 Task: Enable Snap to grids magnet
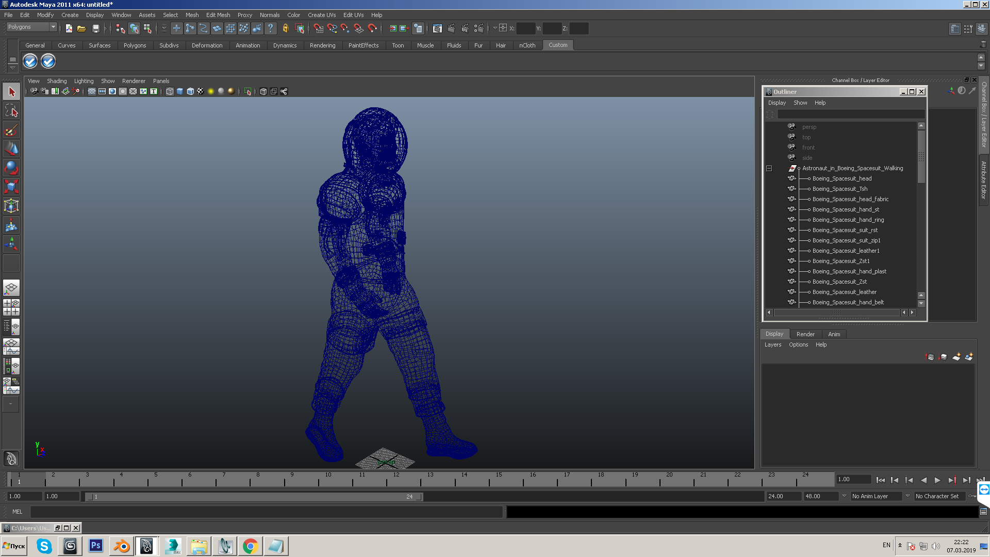point(318,28)
